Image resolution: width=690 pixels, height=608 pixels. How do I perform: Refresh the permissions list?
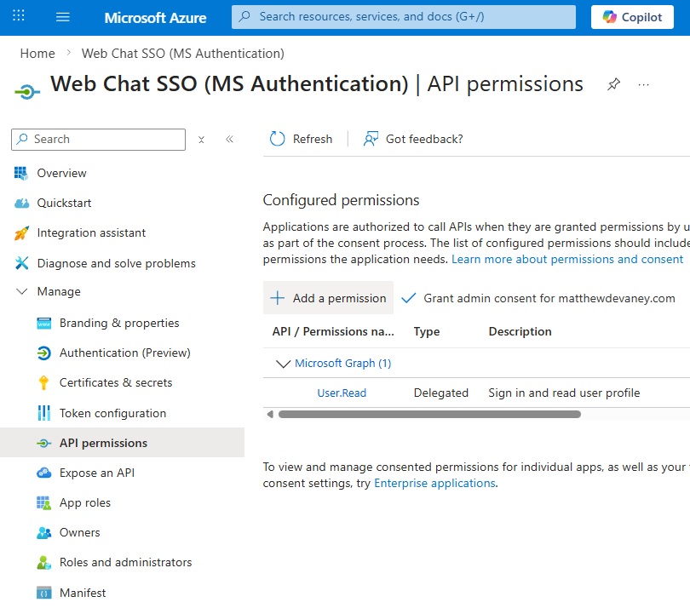click(301, 139)
